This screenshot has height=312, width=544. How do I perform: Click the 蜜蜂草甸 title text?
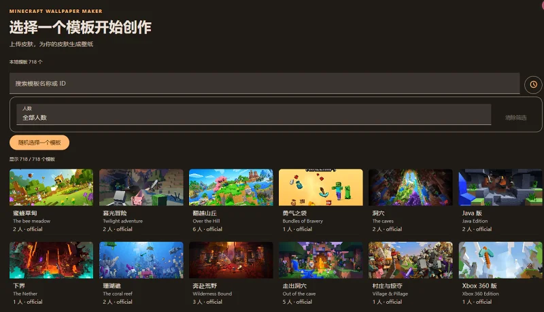(25, 213)
